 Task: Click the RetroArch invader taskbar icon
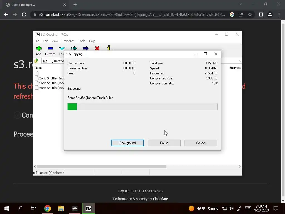pos(75,208)
